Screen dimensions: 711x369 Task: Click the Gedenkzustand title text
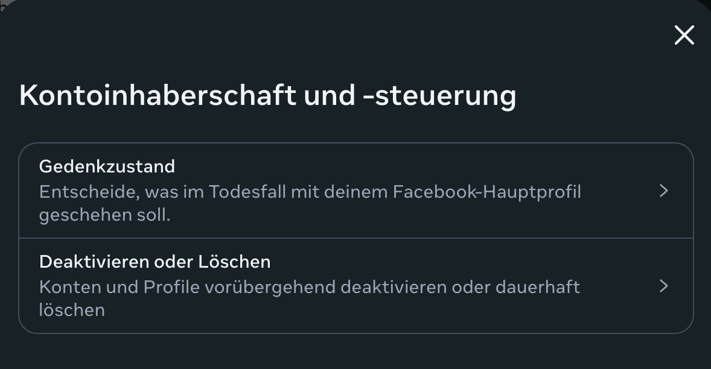(107, 166)
